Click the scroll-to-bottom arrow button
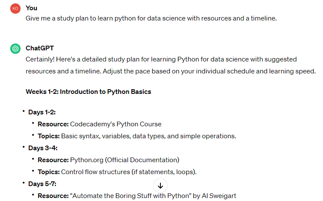 (x=160, y=186)
